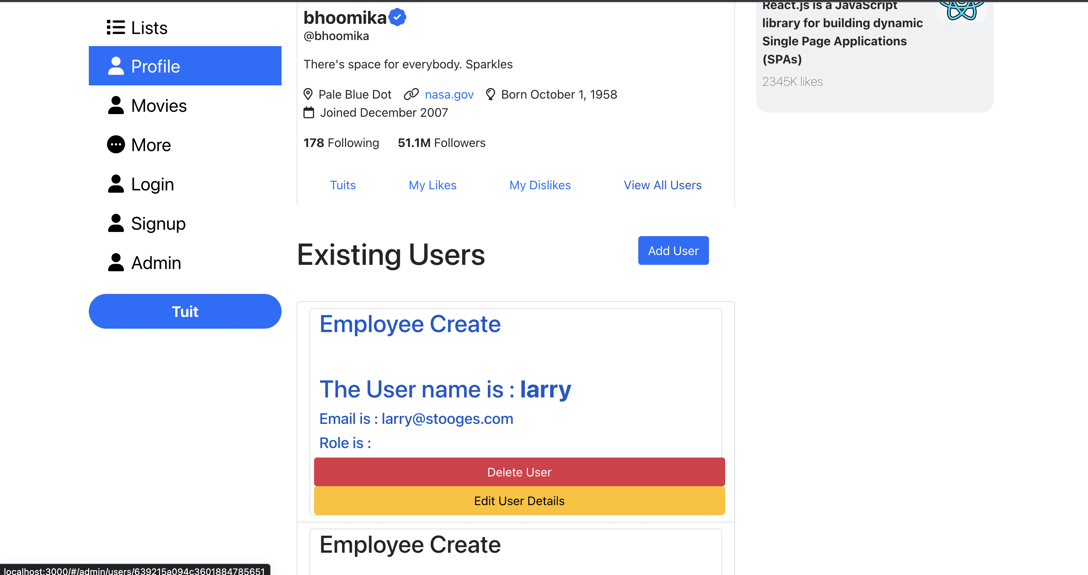The image size is (1088, 575).
Task: Open Admin using its icon
Action: 116,262
